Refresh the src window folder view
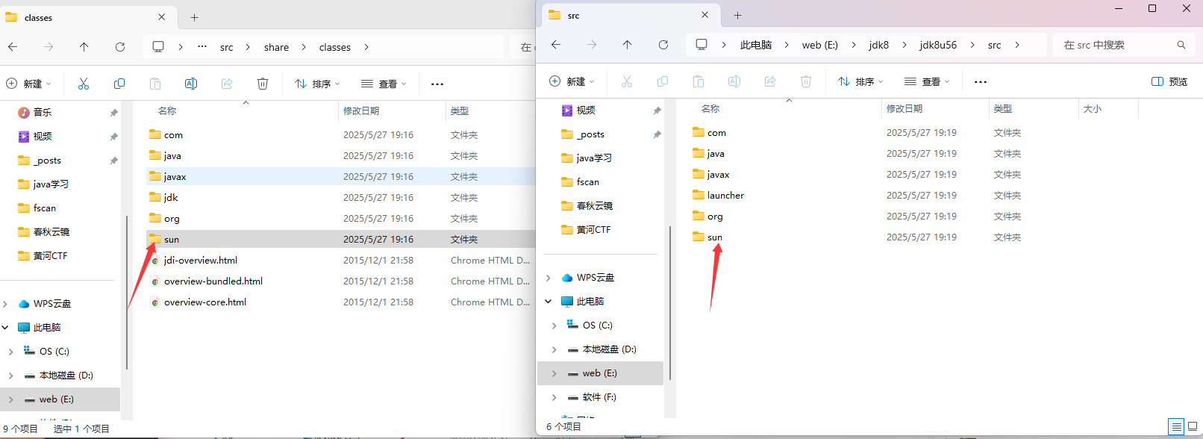The width and height of the screenshot is (1203, 439). [x=663, y=45]
